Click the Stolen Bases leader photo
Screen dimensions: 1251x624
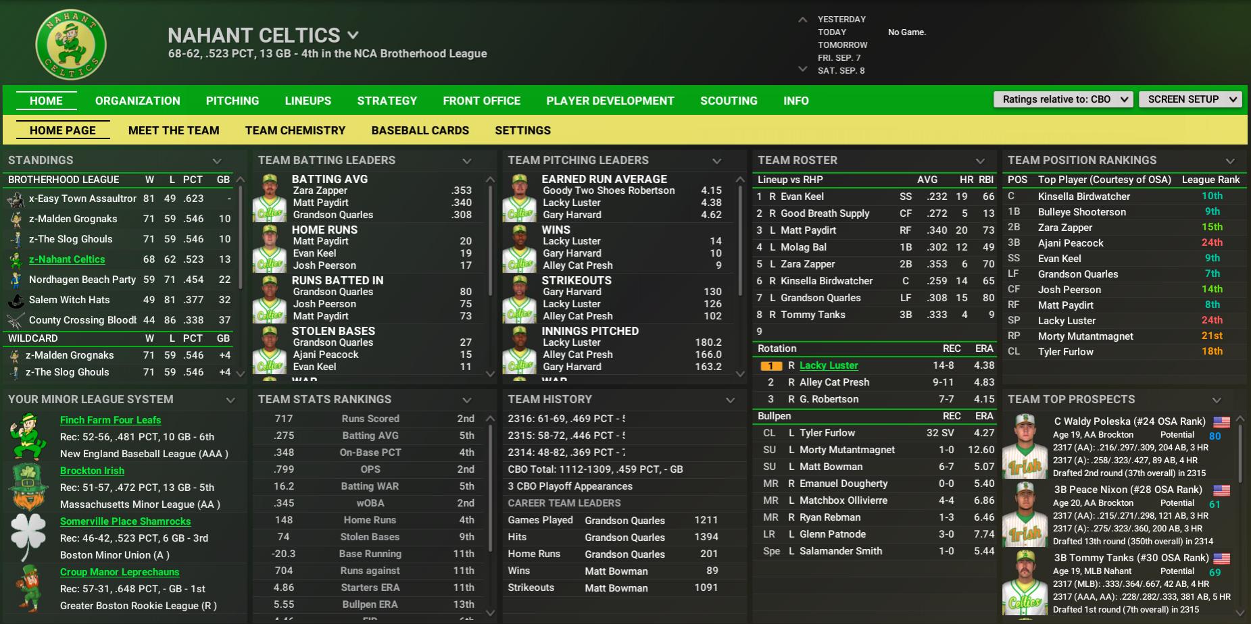coord(270,350)
